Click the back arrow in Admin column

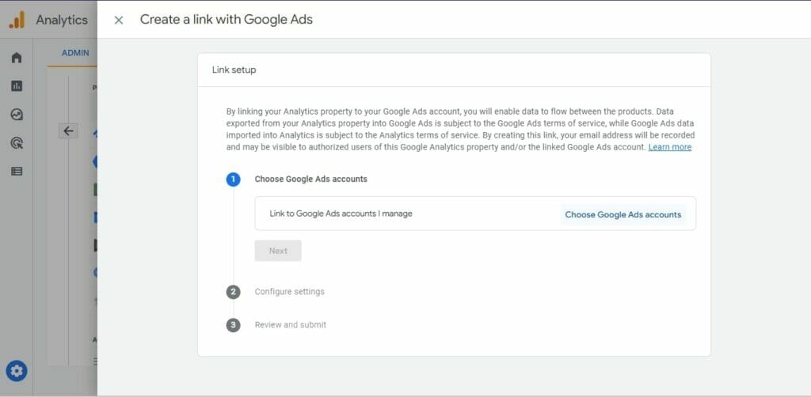68,131
